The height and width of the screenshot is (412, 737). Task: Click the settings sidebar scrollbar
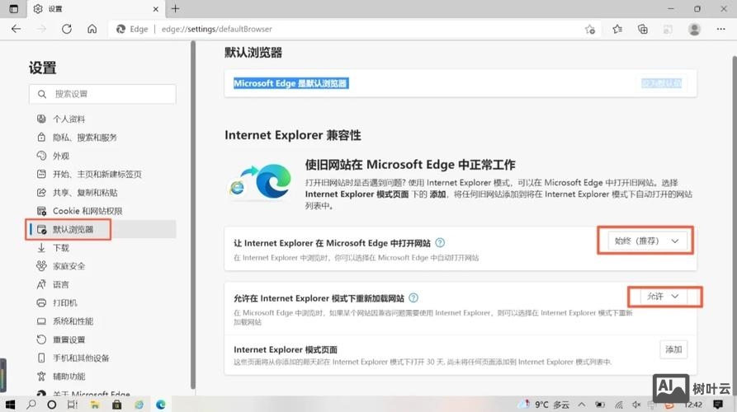click(193, 214)
